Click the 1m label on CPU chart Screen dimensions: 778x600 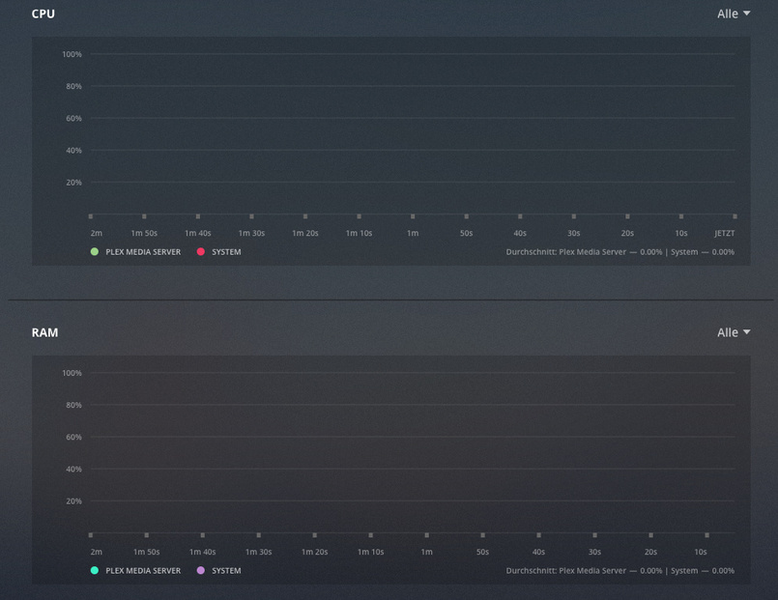413,233
